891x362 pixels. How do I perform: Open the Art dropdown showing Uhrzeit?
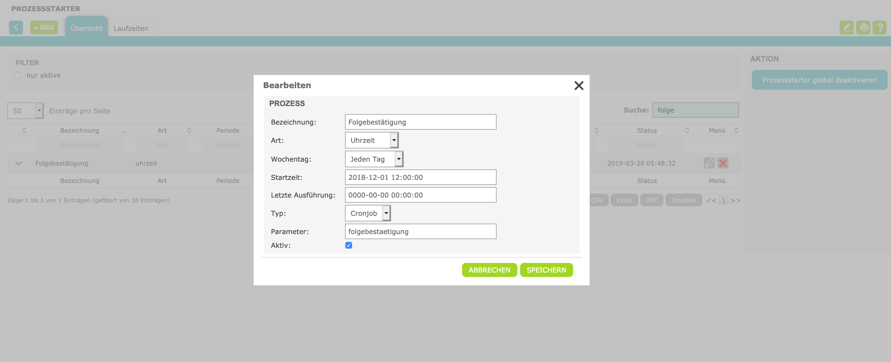click(371, 140)
